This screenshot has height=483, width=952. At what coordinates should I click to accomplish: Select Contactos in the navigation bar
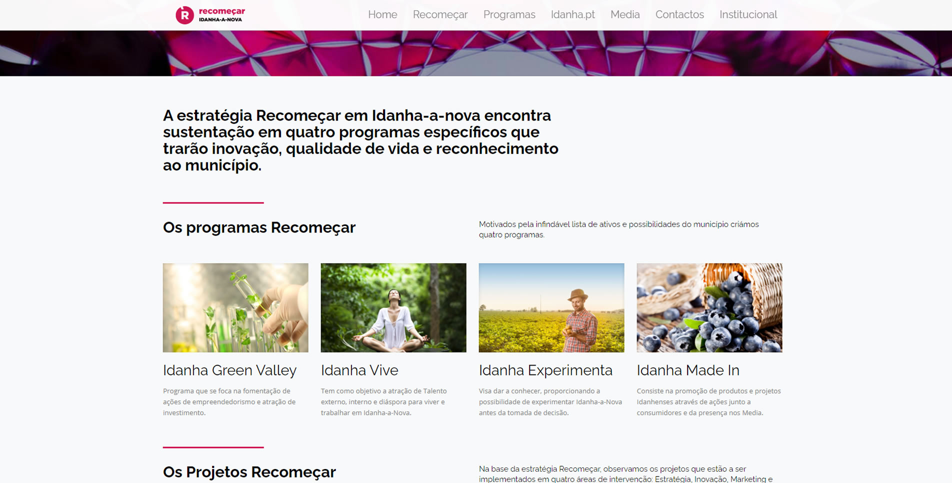pos(679,14)
